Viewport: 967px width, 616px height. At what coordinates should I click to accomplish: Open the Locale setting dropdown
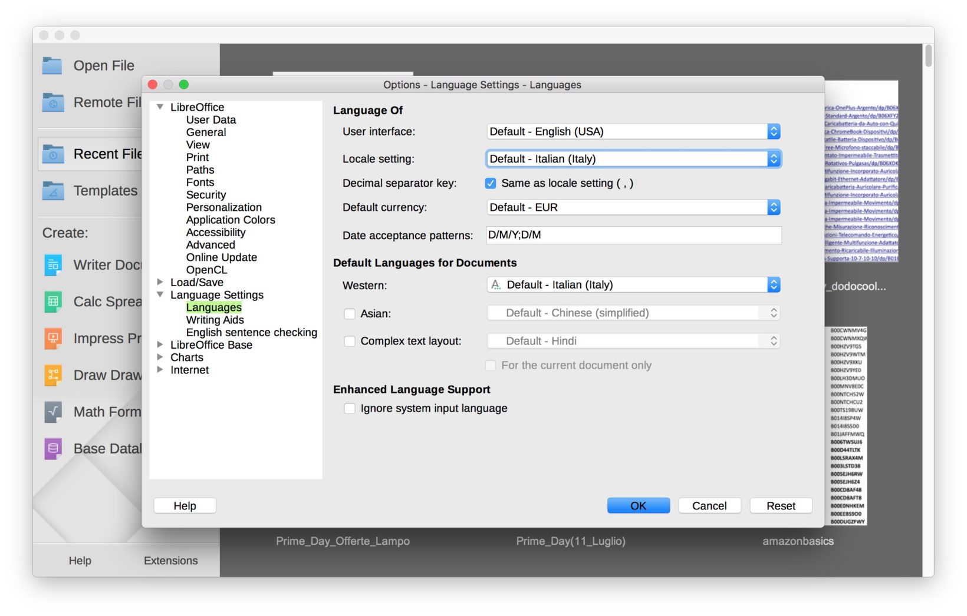(x=634, y=159)
